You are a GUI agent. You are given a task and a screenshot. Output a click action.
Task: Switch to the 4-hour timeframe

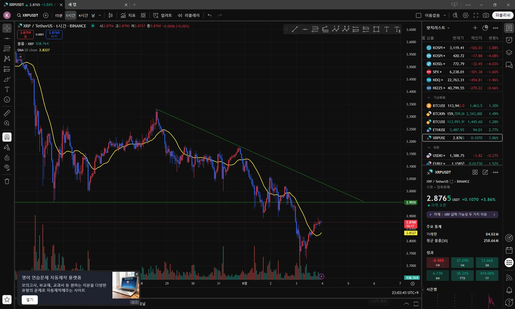pos(83,15)
